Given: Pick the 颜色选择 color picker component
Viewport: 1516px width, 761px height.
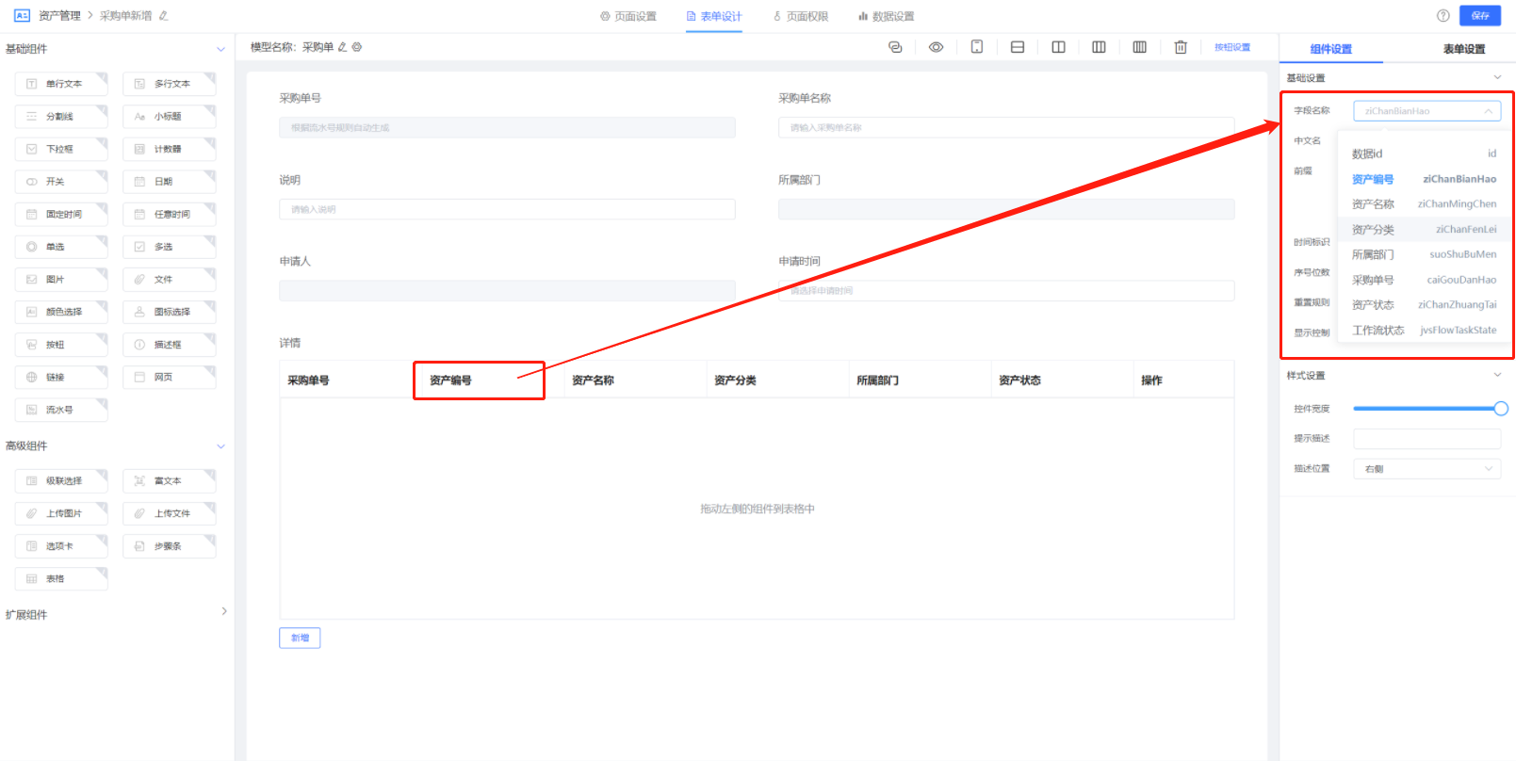Looking at the screenshot, I should coord(61,312).
